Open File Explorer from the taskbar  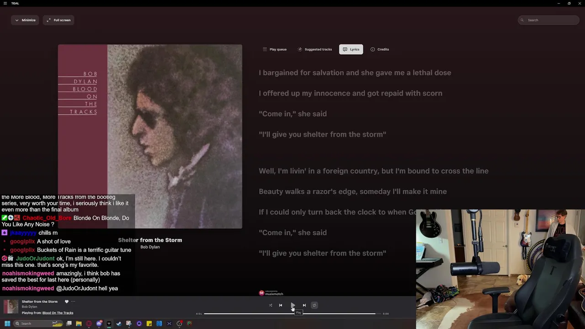[x=79, y=324]
